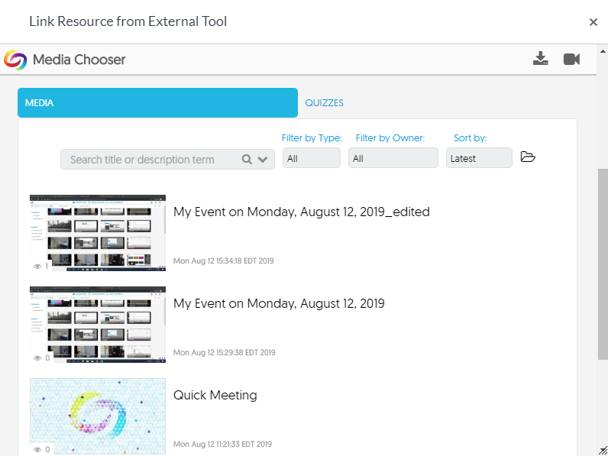The width and height of the screenshot is (608, 456).
Task: Open the folder browse icon
Action: (x=528, y=157)
